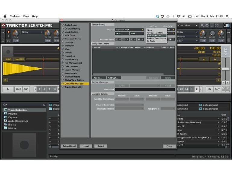Image resolution: width=232 pixels, height=174 pixels.
Task: Click the Import button
Action: (86, 146)
